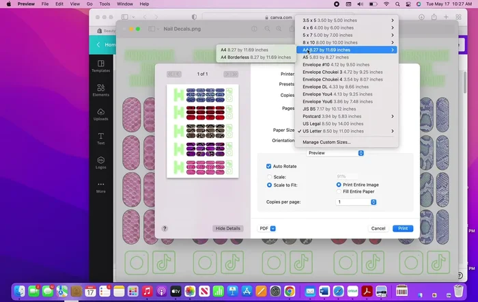Open the Tools menu in menu bar
Image resolution: width=478 pixels, height=302 pixels.
coord(104,4)
